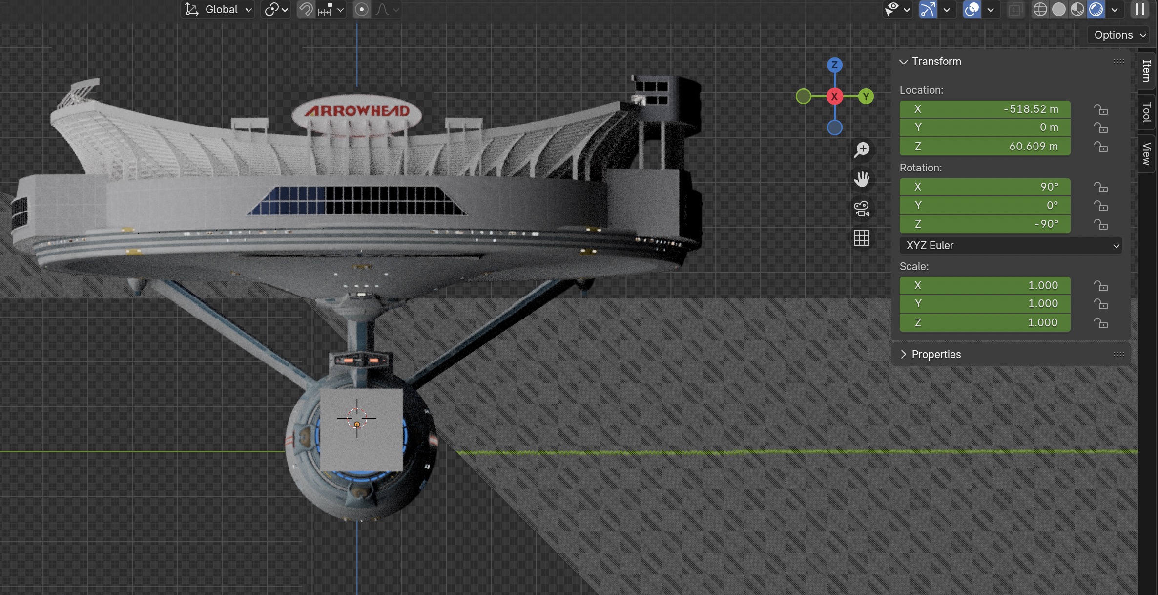Switch to wireframe viewport shading
The width and height of the screenshot is (1158, 595).
(1040, 9)
